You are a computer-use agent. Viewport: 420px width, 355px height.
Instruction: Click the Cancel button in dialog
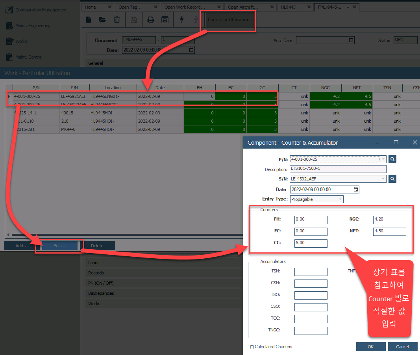[x=402, y=347]
